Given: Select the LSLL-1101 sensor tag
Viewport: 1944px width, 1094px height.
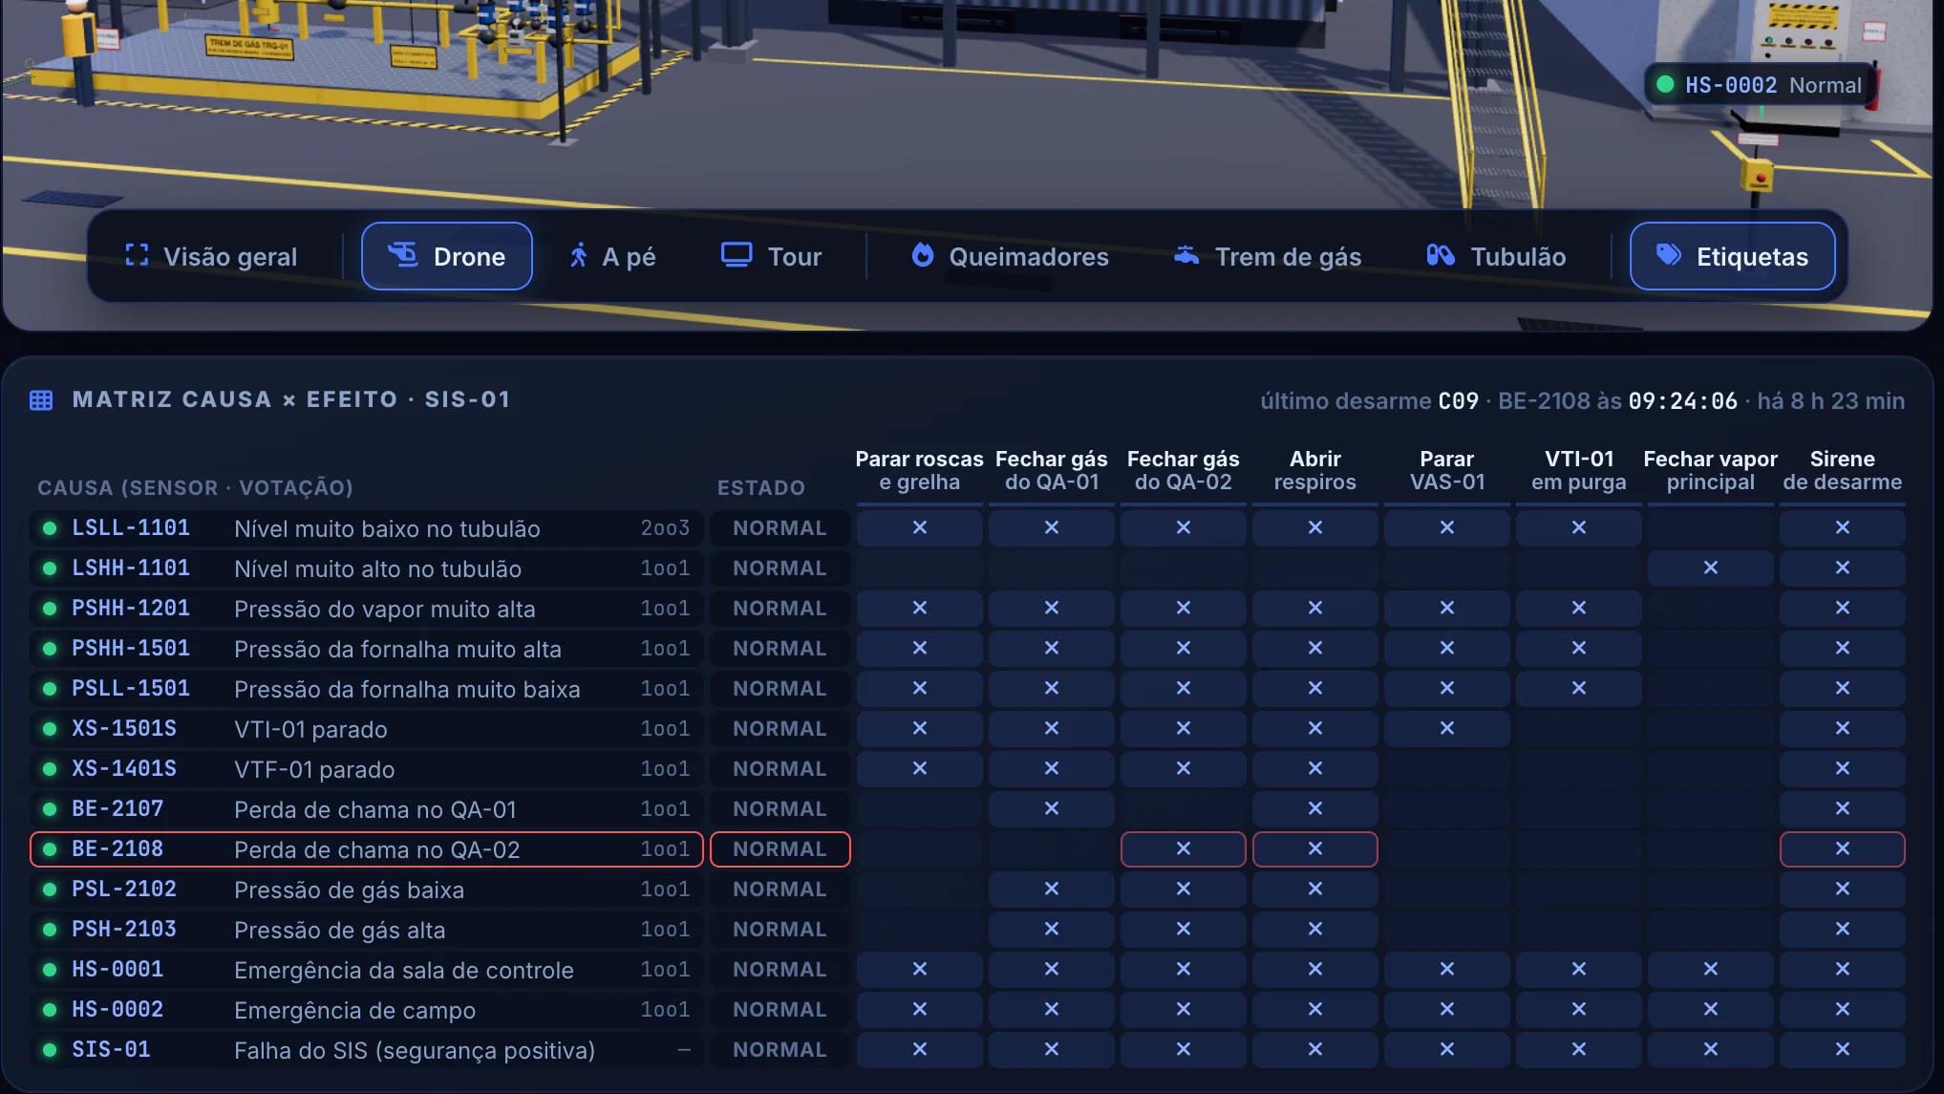Looking at the screenshot, I should click(x=131, y=527).
